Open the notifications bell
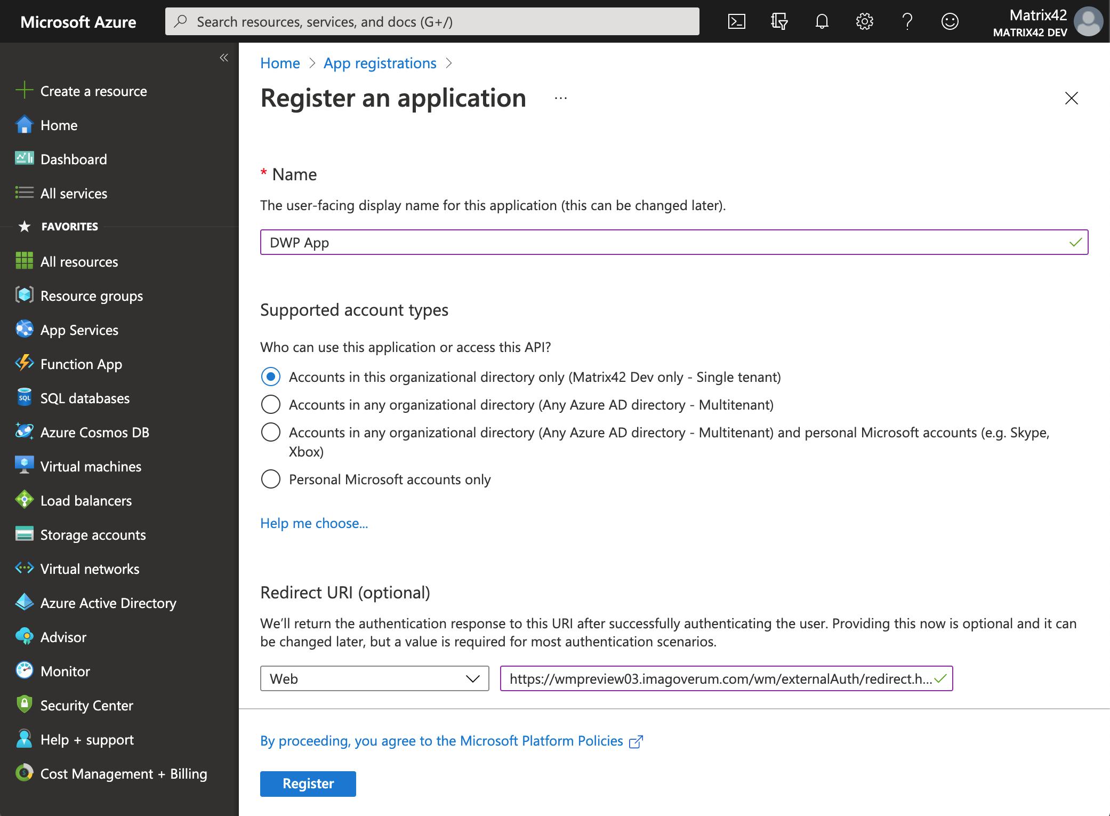 822,21
